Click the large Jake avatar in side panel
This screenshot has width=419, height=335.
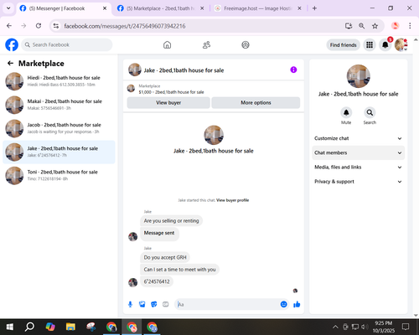coord(359,76)
